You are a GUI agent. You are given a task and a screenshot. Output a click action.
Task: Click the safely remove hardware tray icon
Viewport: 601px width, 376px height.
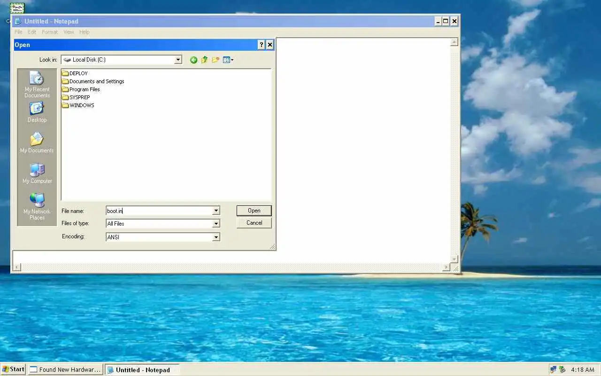click(x=562, y=369)
